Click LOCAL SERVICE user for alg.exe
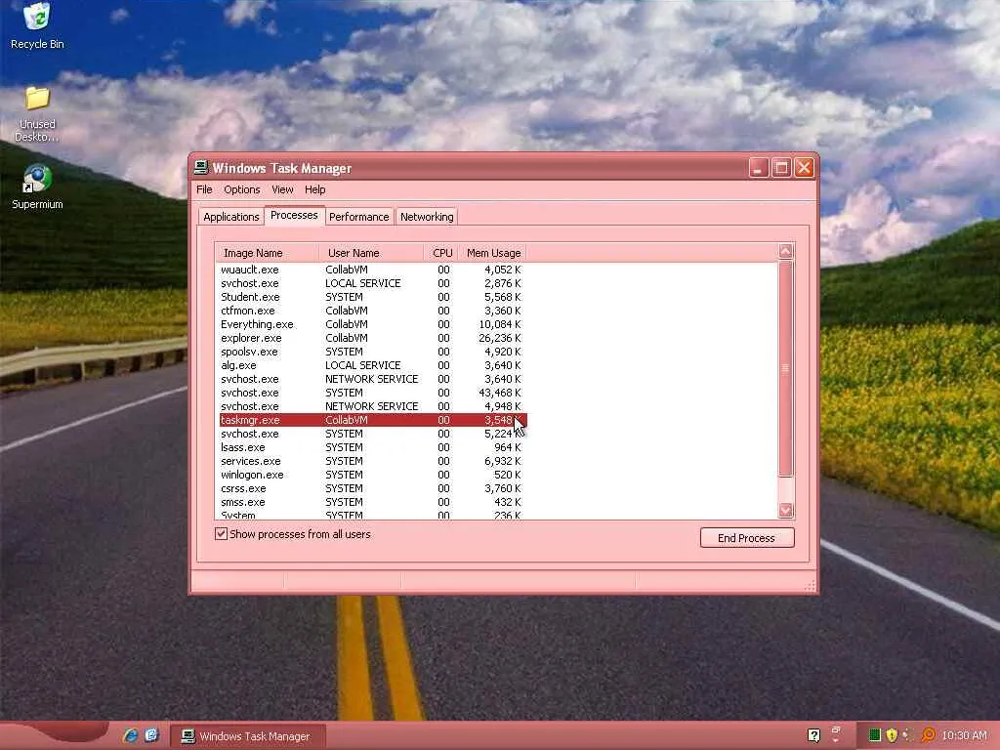 click(x=363, y=365)
